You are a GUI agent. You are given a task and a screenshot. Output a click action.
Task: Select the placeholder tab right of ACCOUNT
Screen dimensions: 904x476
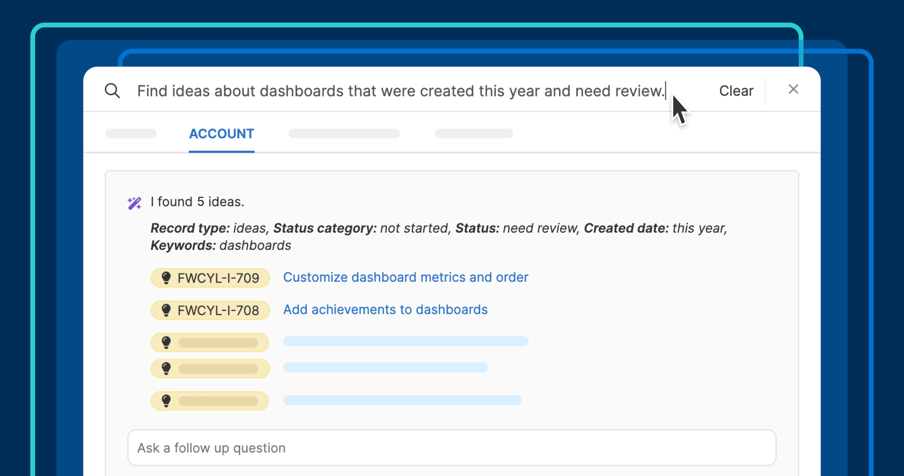coord(344,134)
